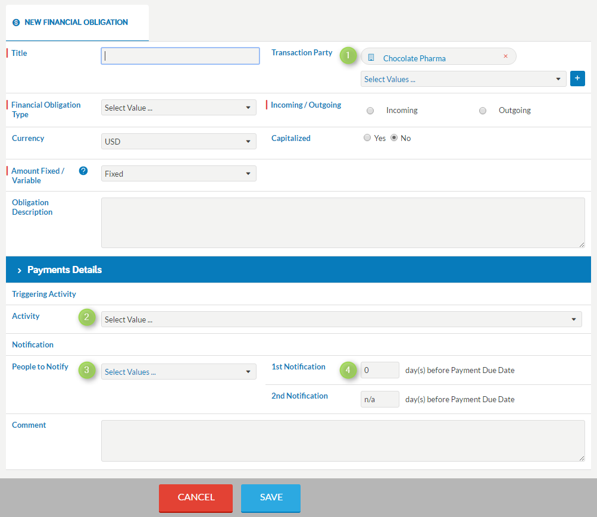The width and height of the screenshot is (597, 517).
Task: Click the Transaction Party label
Action: [x=302, y=52]
